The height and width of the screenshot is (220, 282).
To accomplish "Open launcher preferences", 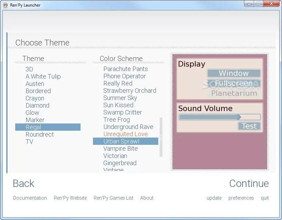I will coord(241,198).
